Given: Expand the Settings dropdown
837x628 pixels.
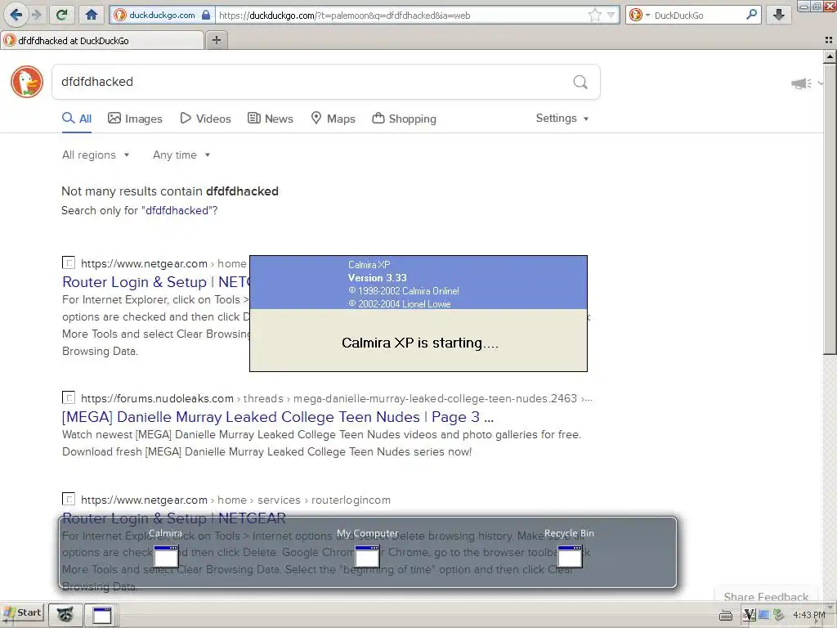Looking at the screenshot, I should [x=562, y=118].
